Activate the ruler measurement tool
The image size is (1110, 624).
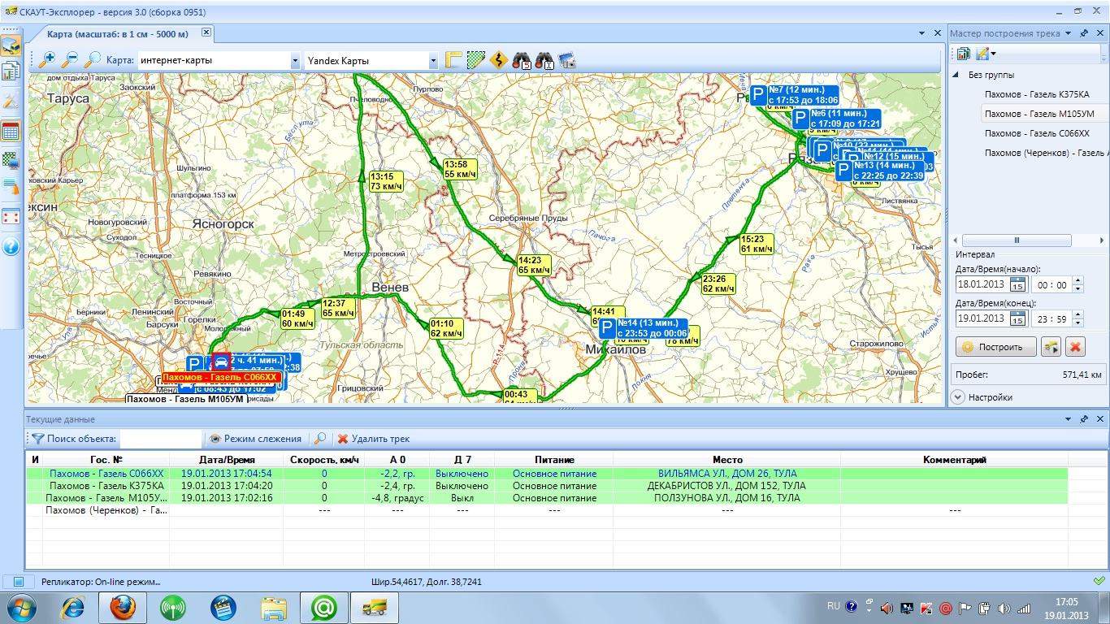tap(453, 60)
